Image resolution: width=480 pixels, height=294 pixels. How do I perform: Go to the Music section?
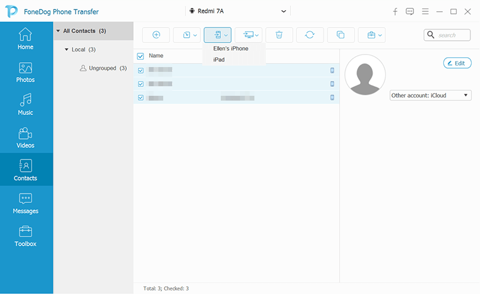pyautogui.click(x=25, y=105)
